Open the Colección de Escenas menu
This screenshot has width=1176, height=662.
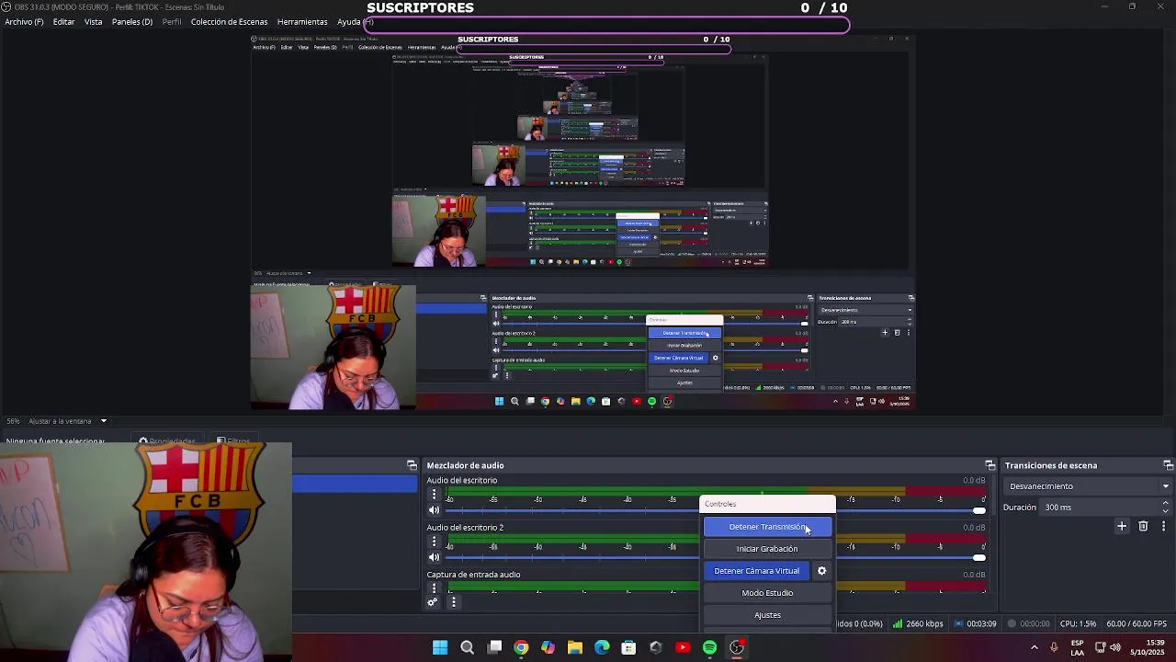[229, 22]
